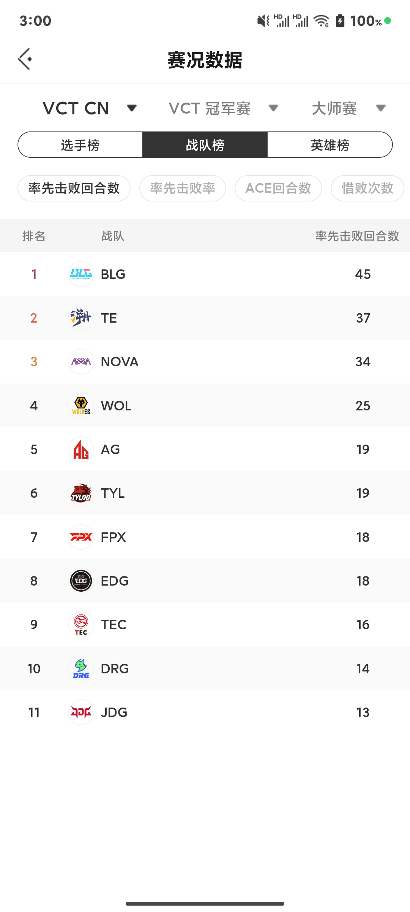The height and width of the screenshot is (912, 410).
Task: Select the 率先击败率 filter chip
Action: (x=183, y=188)
